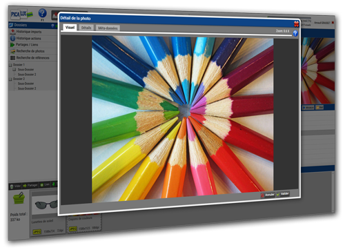The image size is (345, 250).
Task: Click the Annuler button
Action: coord(268,195)
